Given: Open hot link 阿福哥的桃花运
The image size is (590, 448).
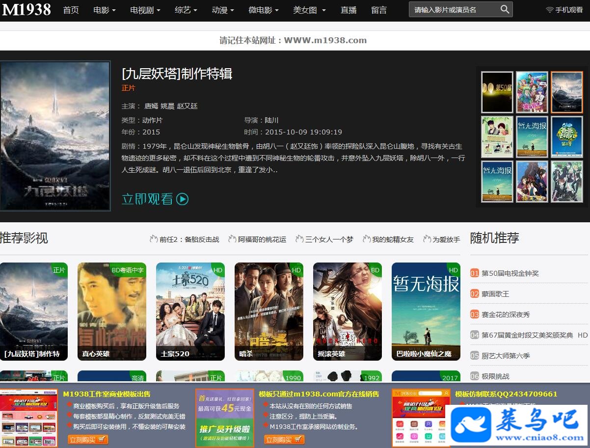Looking at the screenshot, I should [x=262, y=239].
